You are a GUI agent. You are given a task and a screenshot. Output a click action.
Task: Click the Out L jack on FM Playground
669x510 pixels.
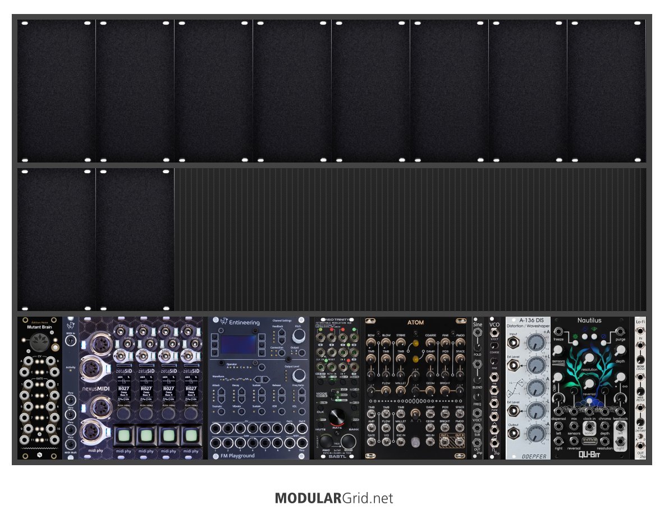(290, 428)
